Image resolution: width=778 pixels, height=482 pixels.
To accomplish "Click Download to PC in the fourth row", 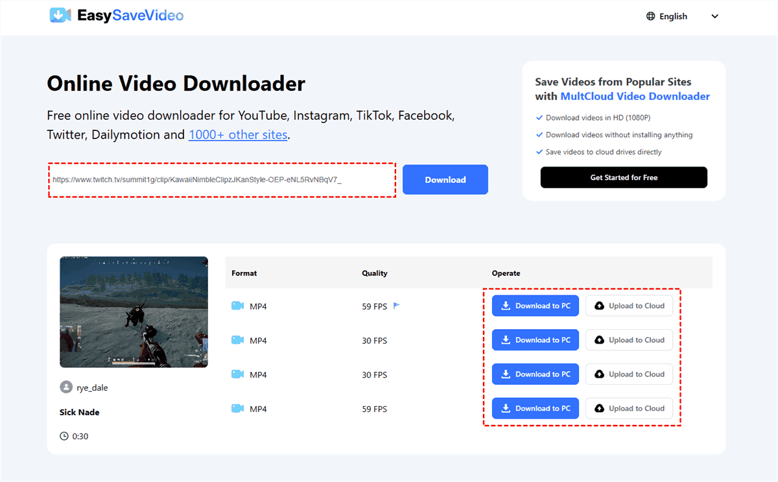I will click(536, 409).
